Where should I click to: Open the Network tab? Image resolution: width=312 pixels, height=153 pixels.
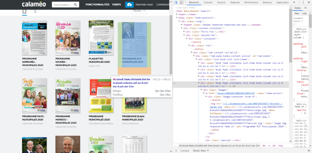(235, 2)
